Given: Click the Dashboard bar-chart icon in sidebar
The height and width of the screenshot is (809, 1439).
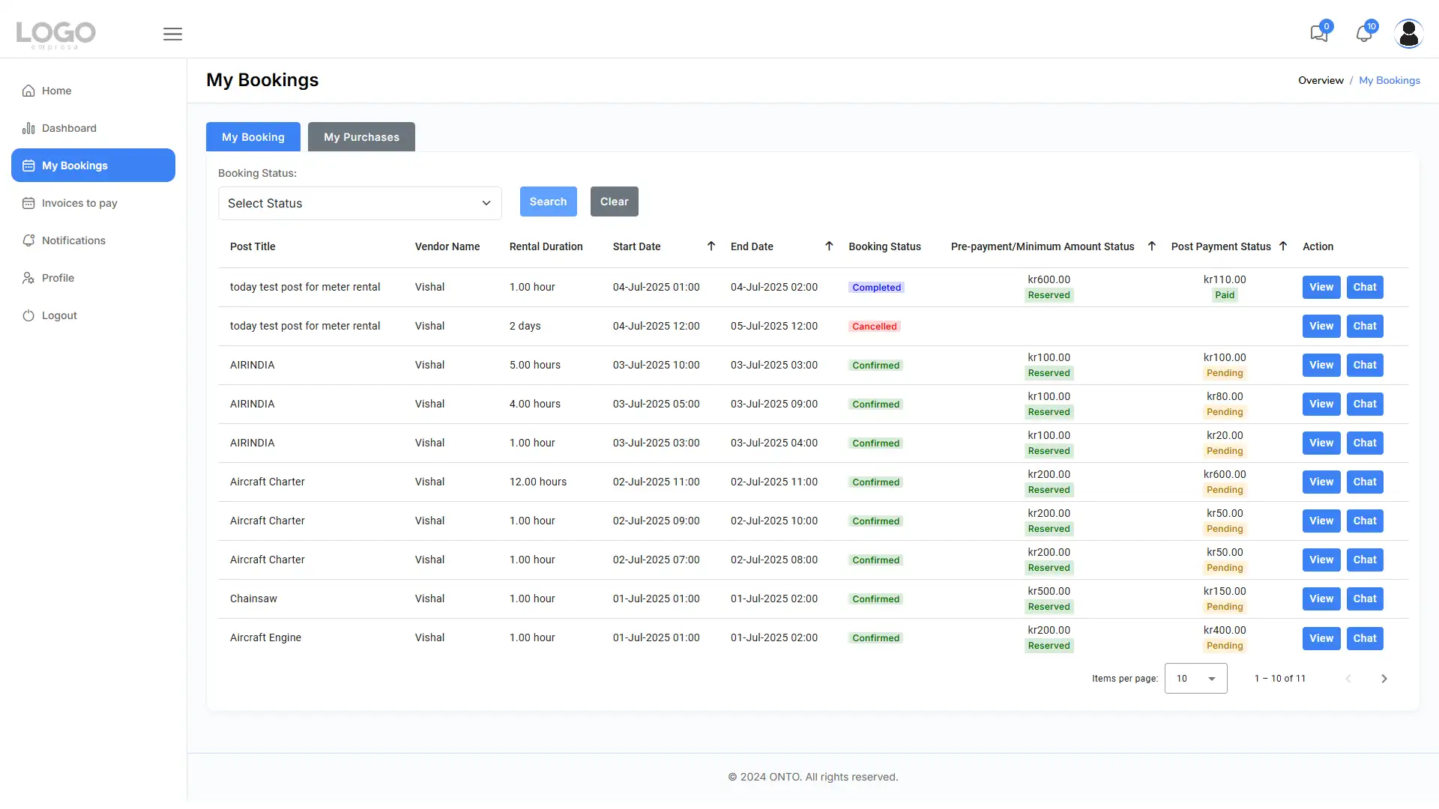Looking at the screenshot, I should [x=28, y=128].
